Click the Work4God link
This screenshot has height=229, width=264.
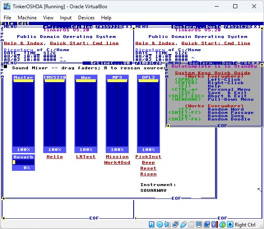click(x=117, y=163)
